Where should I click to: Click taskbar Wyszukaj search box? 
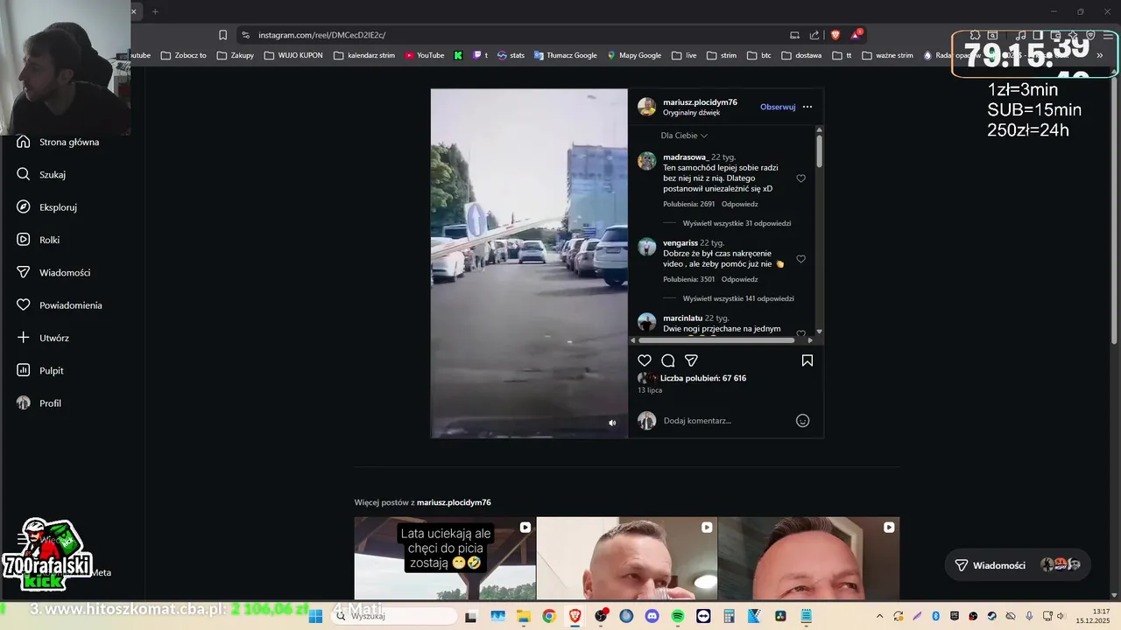pos(394,616)
